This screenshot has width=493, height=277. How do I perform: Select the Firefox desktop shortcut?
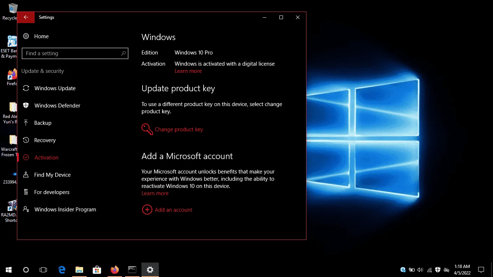click(x=12, y=77)
